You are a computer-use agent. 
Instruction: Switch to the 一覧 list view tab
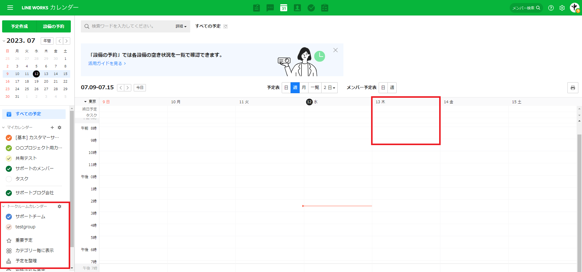pyautogui.click(x=315, y=88)
